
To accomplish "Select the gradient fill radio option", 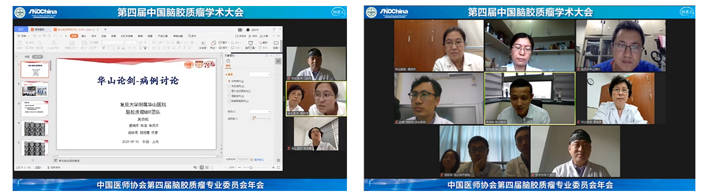I will click(229, 86).
